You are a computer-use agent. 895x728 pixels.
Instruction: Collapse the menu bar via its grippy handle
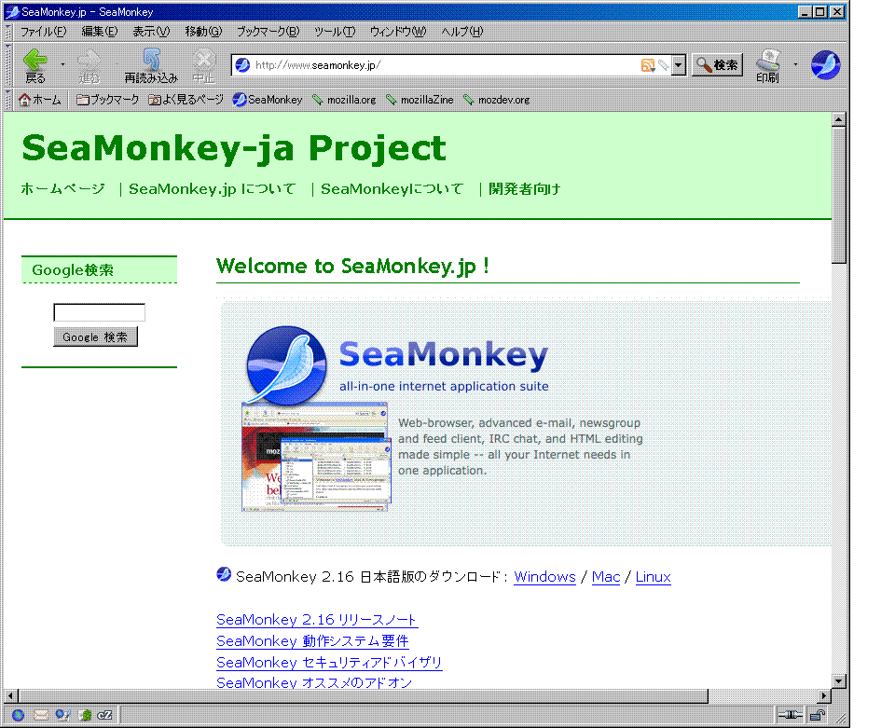pos(8,32)
